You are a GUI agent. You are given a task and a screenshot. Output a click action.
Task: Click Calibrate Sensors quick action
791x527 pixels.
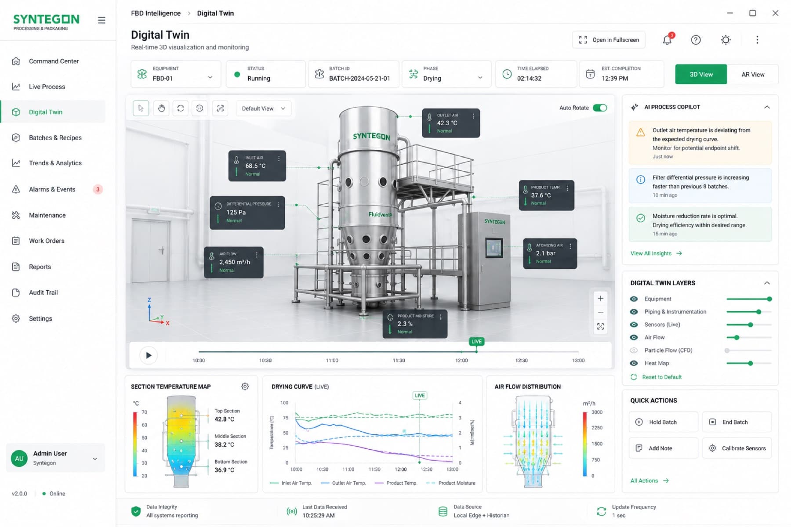point(737,448)
